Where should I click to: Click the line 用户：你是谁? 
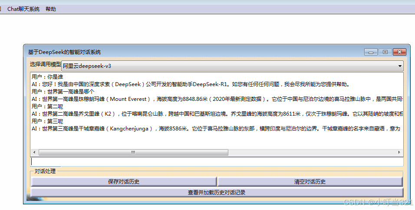pos(47,77)
